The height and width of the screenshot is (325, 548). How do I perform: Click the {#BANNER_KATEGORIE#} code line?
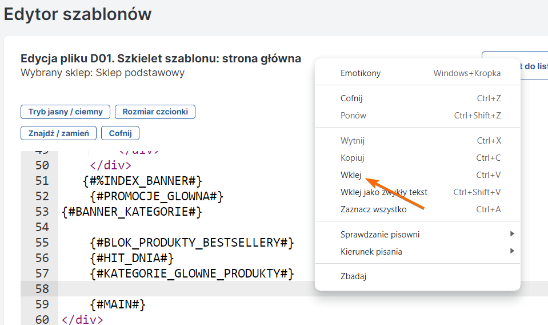(132, 212)
